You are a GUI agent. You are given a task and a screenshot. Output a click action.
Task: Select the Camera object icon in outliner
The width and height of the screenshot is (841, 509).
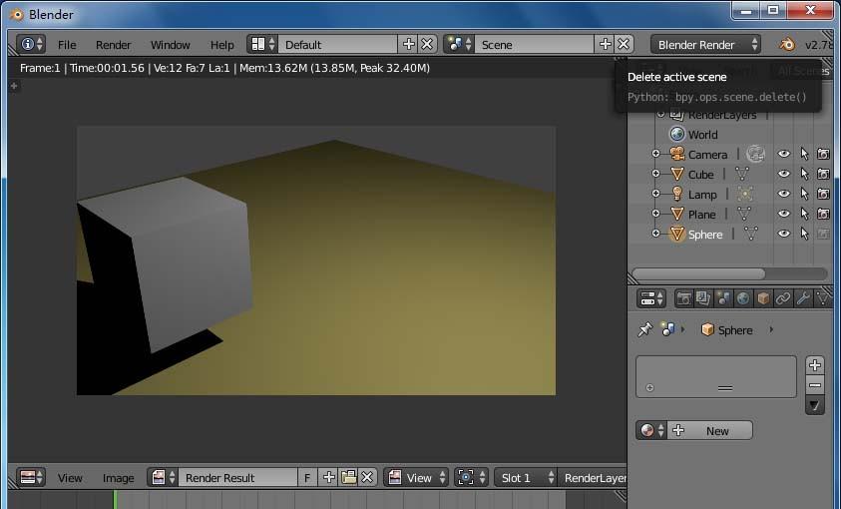[676, 154]
